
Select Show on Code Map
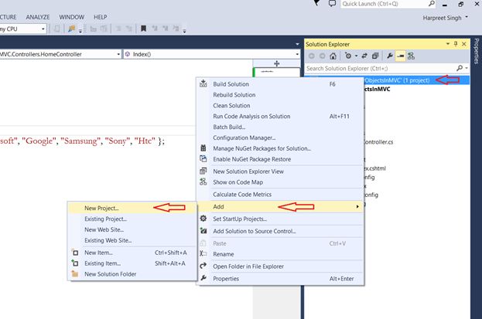[x=280, y=182]
